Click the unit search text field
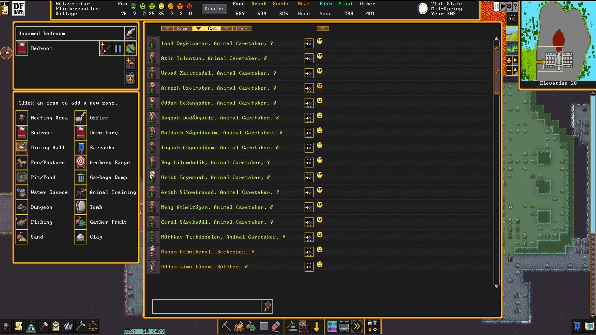This screenshot has height=335, width=596. pyautogui.click(x=206, y=306)
